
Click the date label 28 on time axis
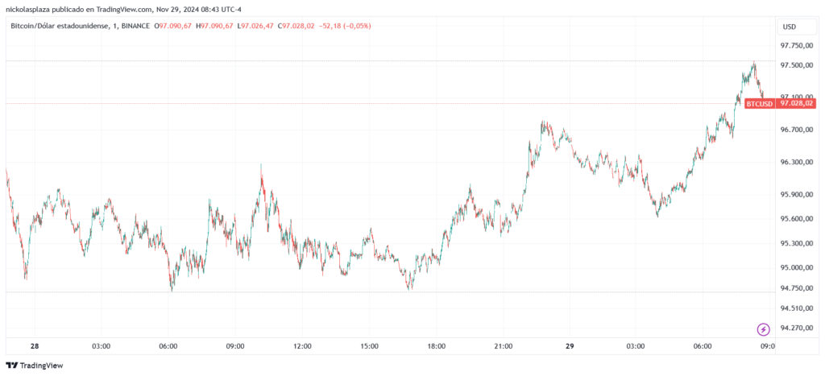pos(35,346)
